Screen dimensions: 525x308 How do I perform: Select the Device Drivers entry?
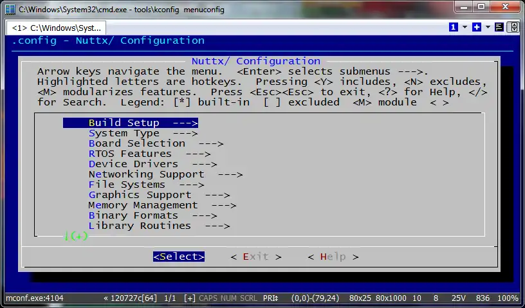pyautogui.click(x=153, y=164)
